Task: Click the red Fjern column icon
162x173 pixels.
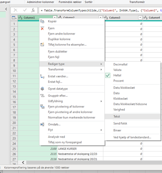Action: (42, 28)
